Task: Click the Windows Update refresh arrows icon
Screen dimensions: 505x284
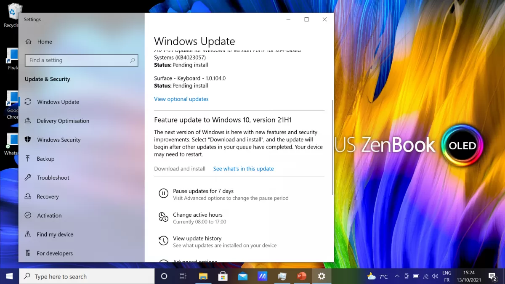Action: pyautogui.click(x=28, y=101)
